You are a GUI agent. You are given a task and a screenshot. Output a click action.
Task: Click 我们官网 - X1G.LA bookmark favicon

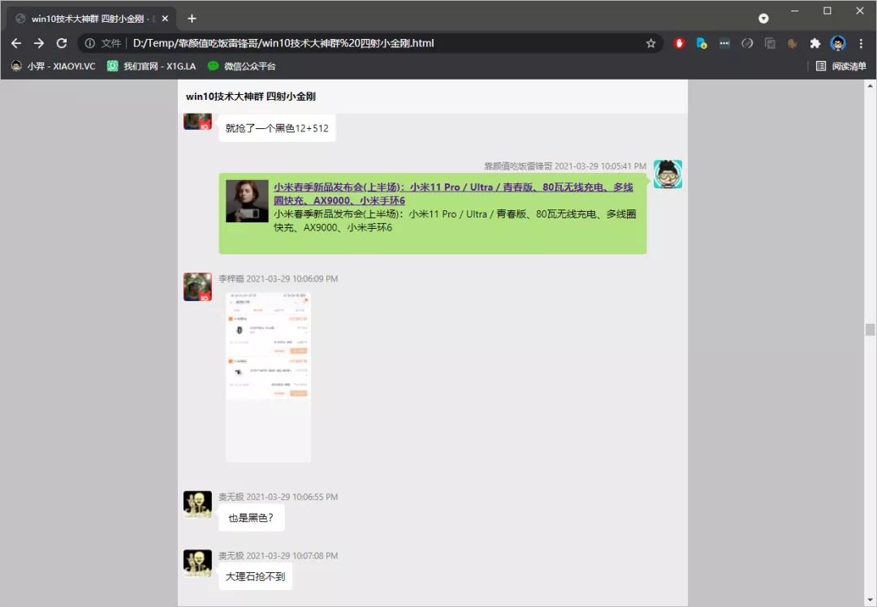pyautogui.click(x=112, y=66)
